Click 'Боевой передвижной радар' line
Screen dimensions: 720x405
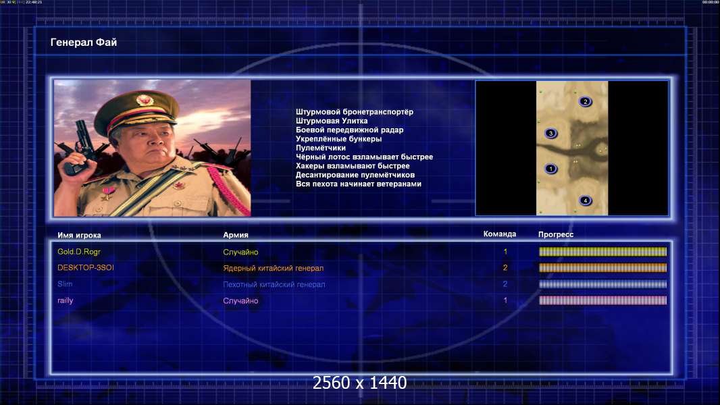pyautogui.click(x=349, y=130)
